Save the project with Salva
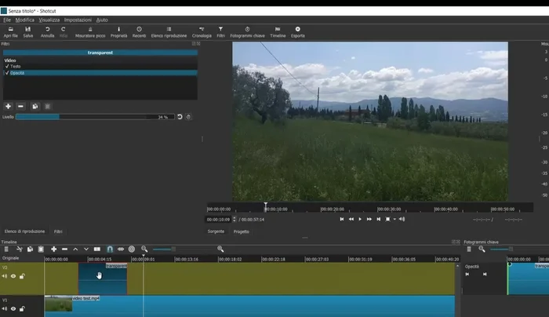Screen dimensions: 549x317 tap(28, 32)
